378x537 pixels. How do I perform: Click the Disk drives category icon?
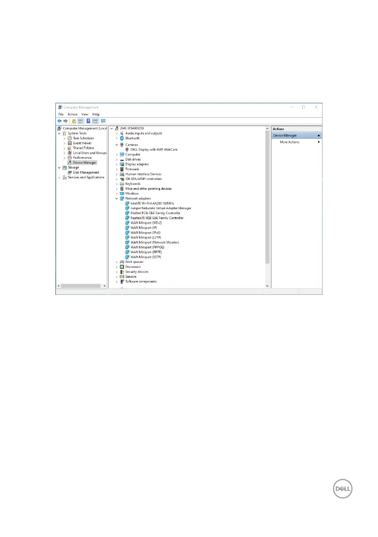coord(122,160)
